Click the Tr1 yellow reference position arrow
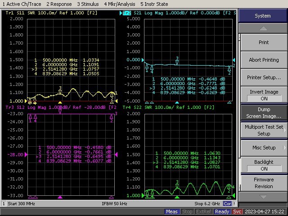The image size is (288, 216). (x=26, y=101)
